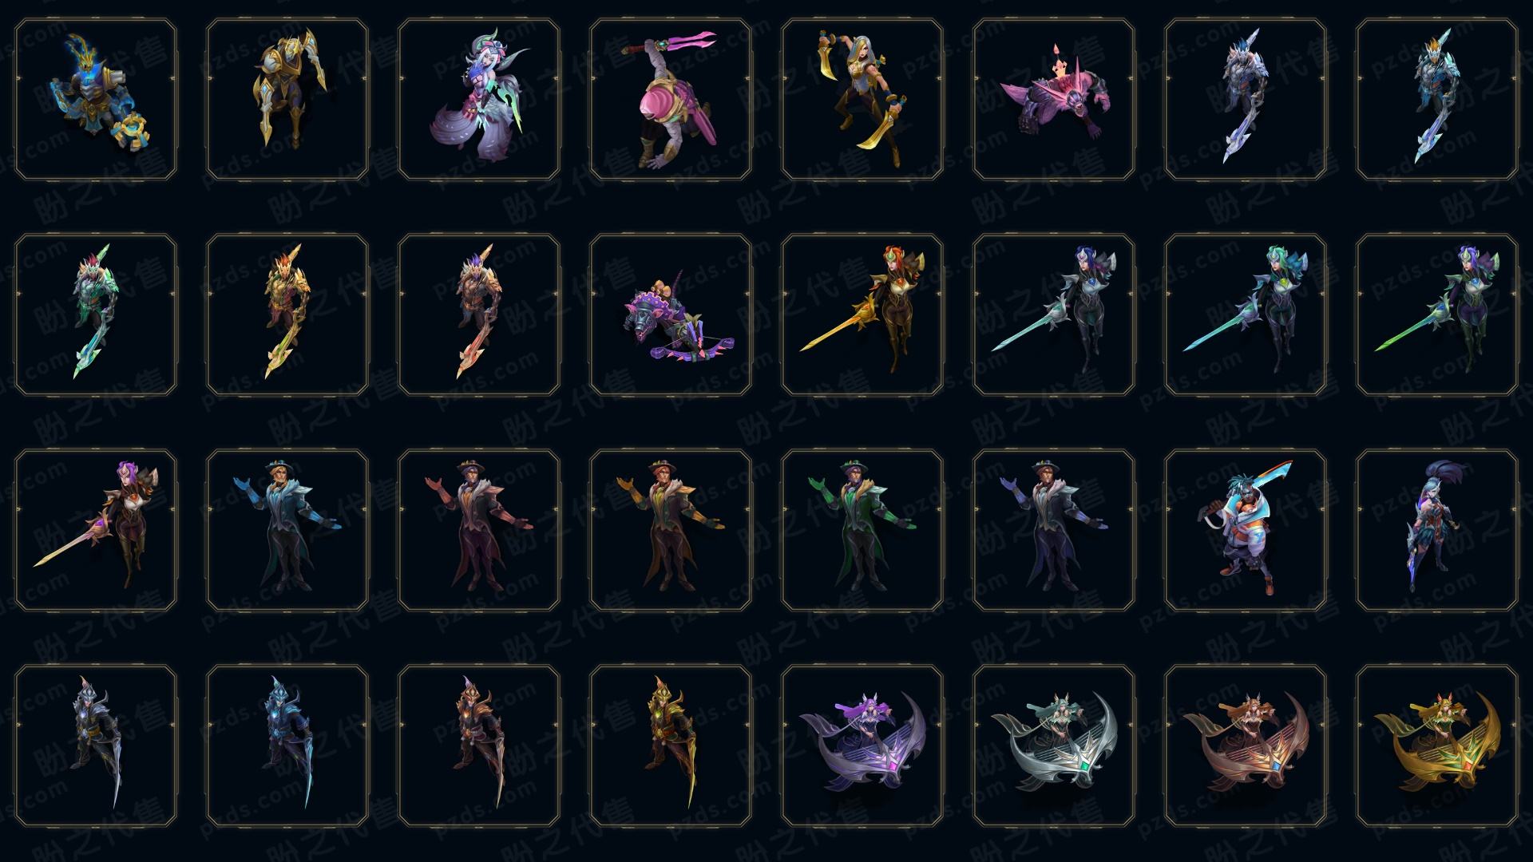Viewport: 1533px width, 862px height.
Task: Select the ponytail warrior with blue blade
Action: [x=1437, y=530]
